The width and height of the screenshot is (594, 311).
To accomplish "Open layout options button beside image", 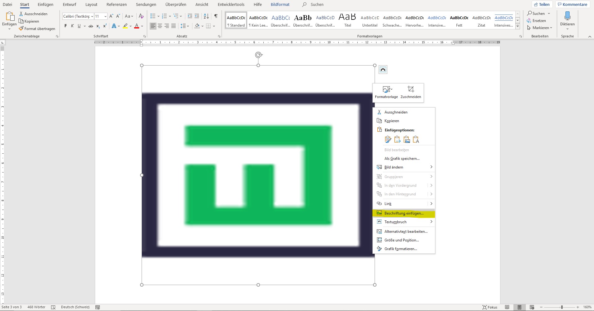I will tap(383, 70).
